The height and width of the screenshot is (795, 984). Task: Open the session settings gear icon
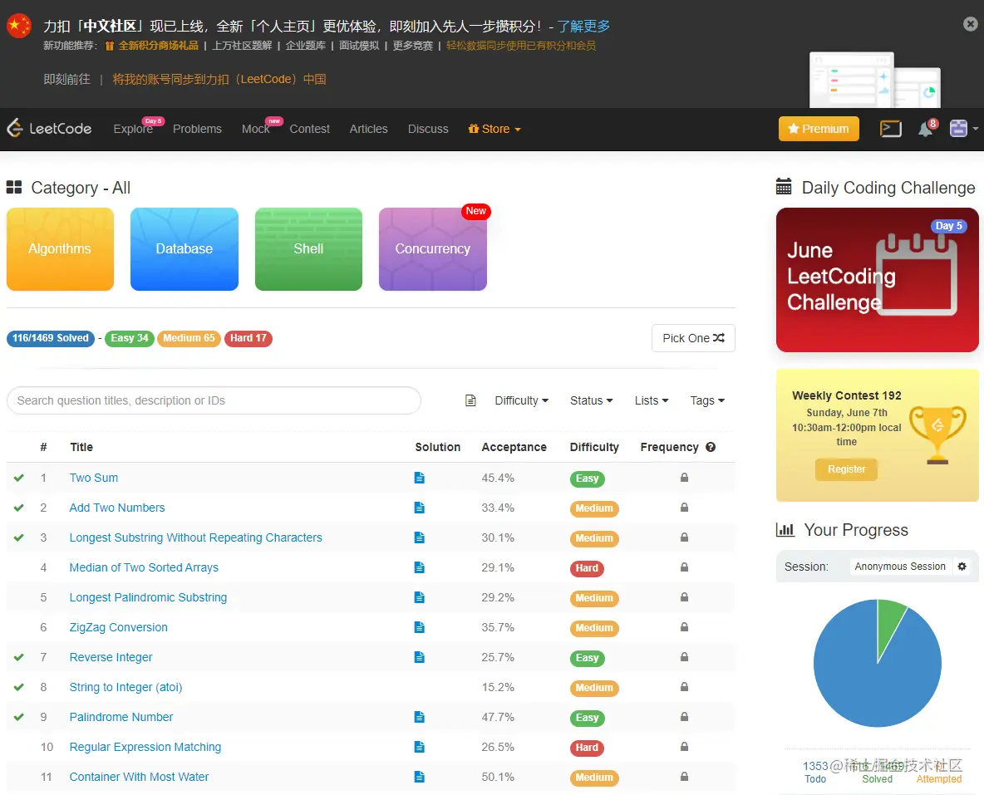coord(962,566)
